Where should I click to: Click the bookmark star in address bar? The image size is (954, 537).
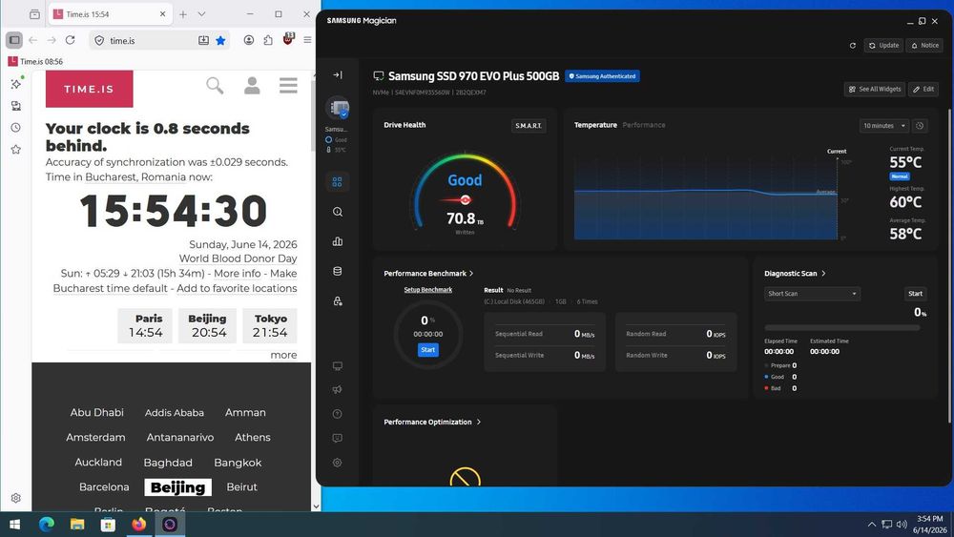tap(220, 40)
